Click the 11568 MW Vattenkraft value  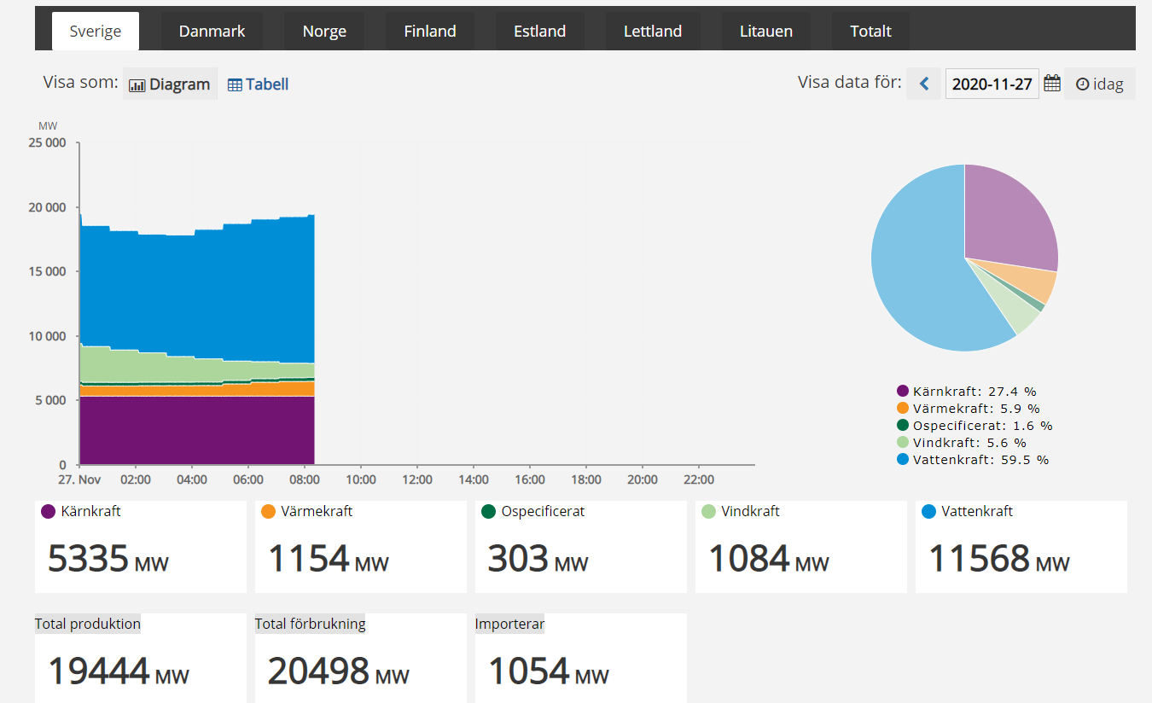(999, 559)
